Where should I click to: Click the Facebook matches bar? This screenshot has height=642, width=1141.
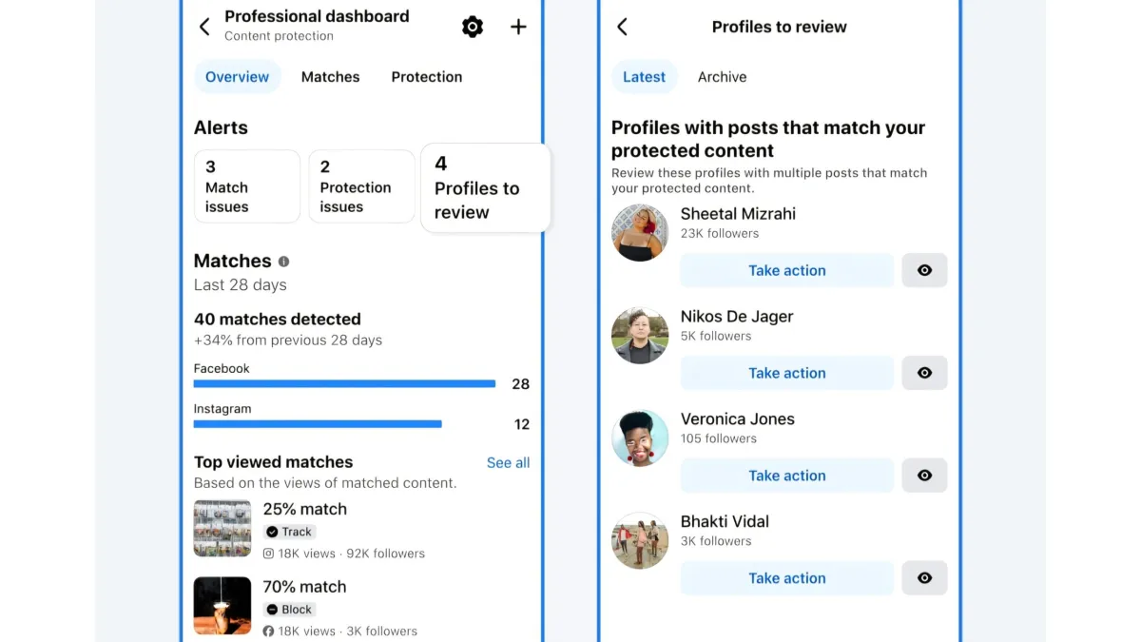[344, 384]
